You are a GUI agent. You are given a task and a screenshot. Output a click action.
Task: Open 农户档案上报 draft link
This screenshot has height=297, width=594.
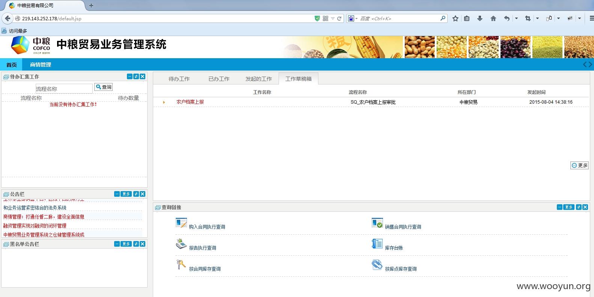tap(190, 102)
